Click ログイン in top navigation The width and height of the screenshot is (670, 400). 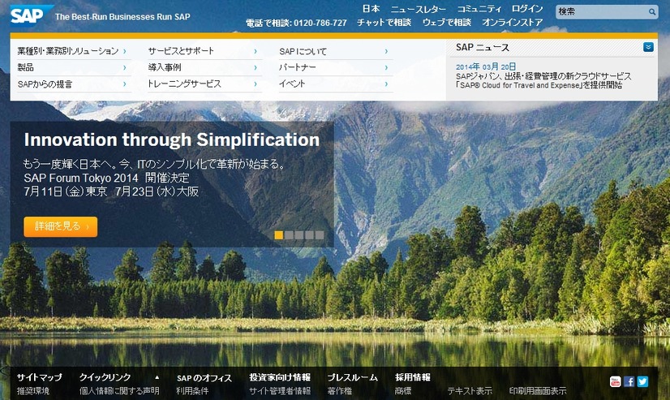point(527,9)
